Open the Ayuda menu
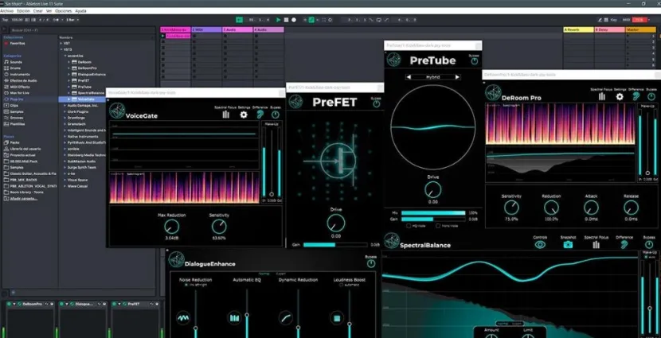 pos(80,11)
